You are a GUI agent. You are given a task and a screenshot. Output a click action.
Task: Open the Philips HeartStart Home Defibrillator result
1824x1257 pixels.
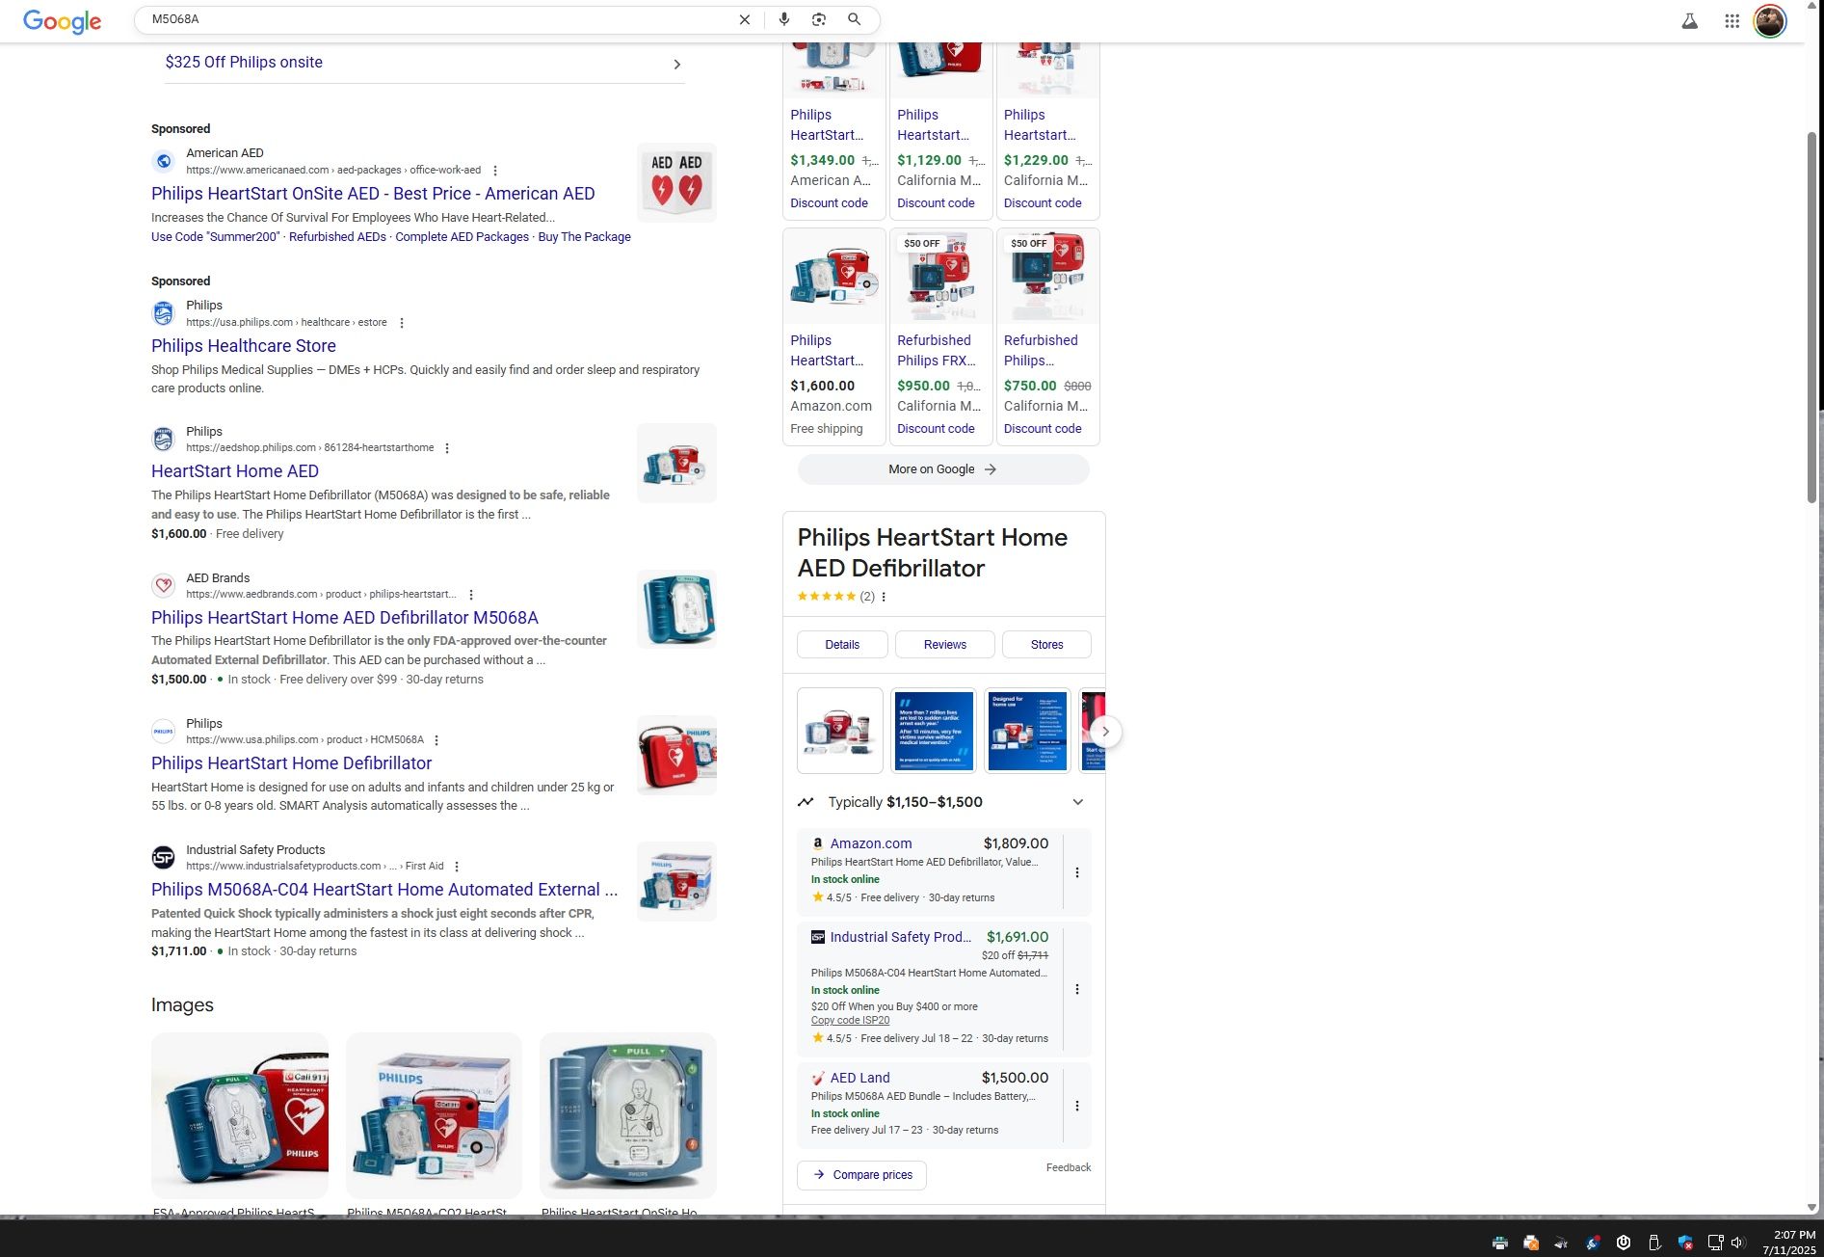[x=291, y=763]
